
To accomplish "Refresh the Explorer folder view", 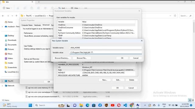I will click(x=175, y=16).
